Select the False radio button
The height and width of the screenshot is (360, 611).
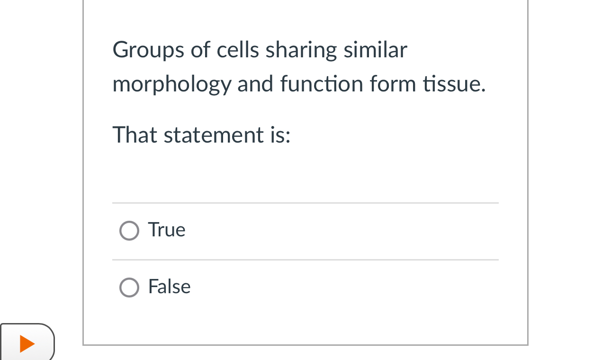pyautogui.click(x=129, y=288)
